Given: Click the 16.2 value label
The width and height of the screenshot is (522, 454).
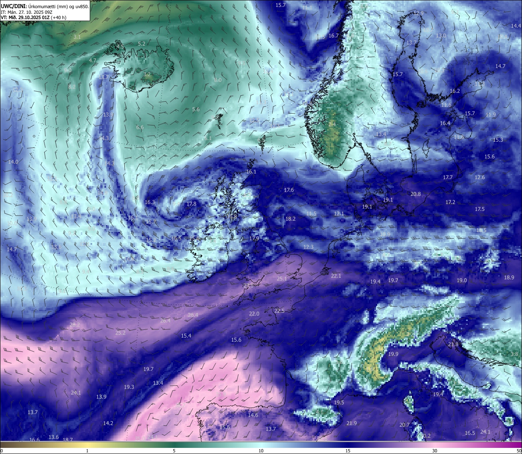Looking at the screenshot, I should 455,91.
